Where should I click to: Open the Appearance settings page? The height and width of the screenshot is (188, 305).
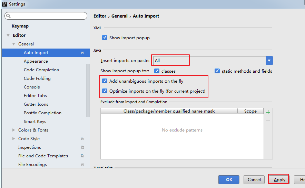point(36,61)
